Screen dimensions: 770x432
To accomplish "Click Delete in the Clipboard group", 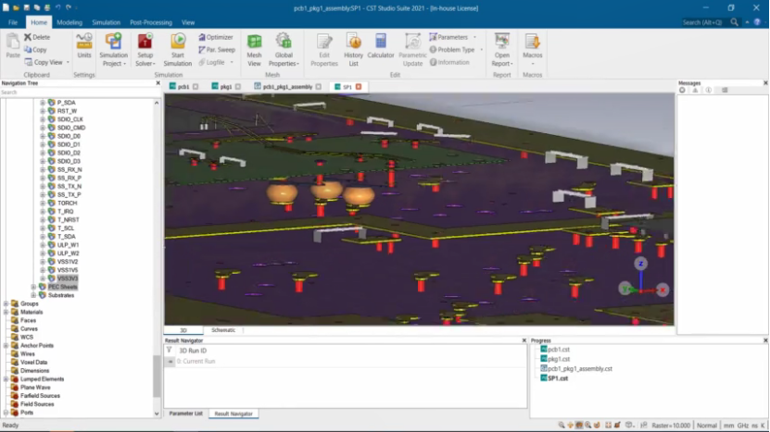I will click(37, 37).
